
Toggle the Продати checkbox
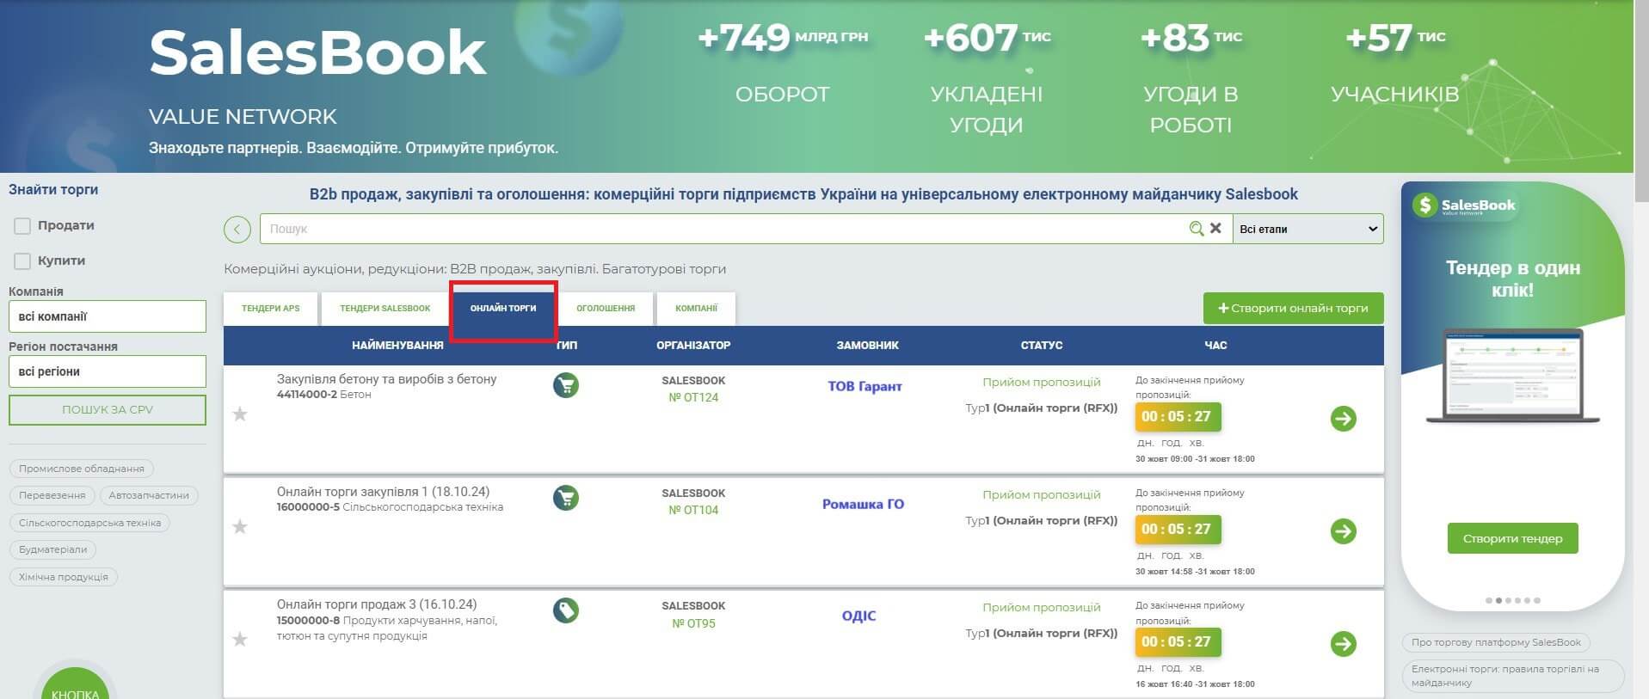pyautogui.click(x=22, y=226)
